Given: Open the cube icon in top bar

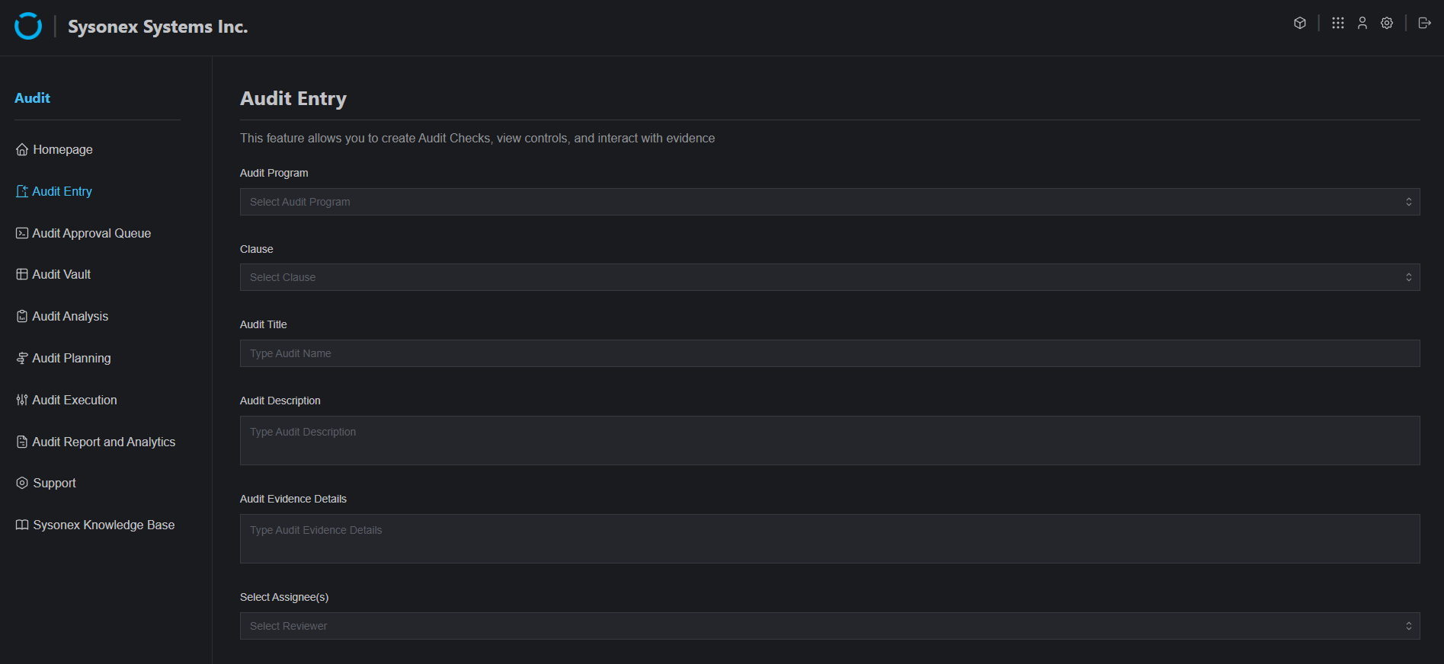Looking at the screenshot, I should pos(1300,23).
